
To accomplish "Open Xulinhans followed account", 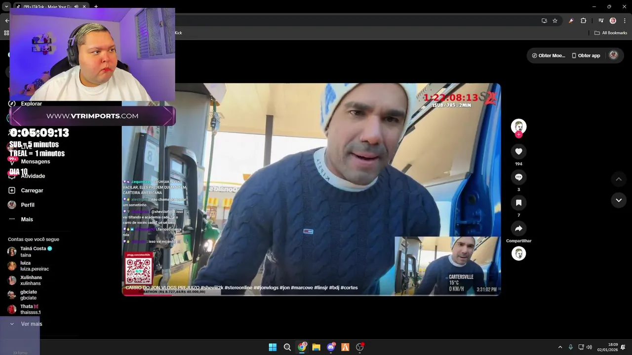I will coord(25,280).
